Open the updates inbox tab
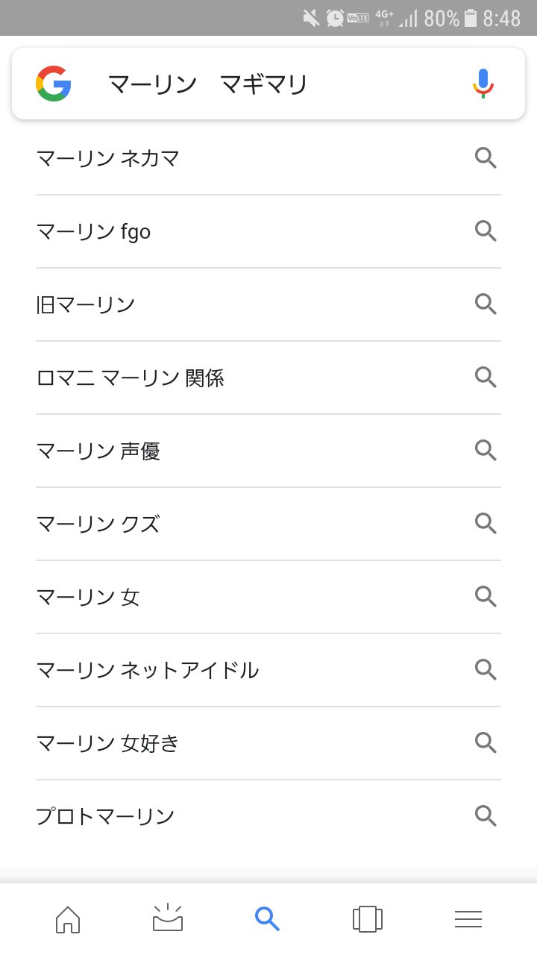 pos(168,919)
